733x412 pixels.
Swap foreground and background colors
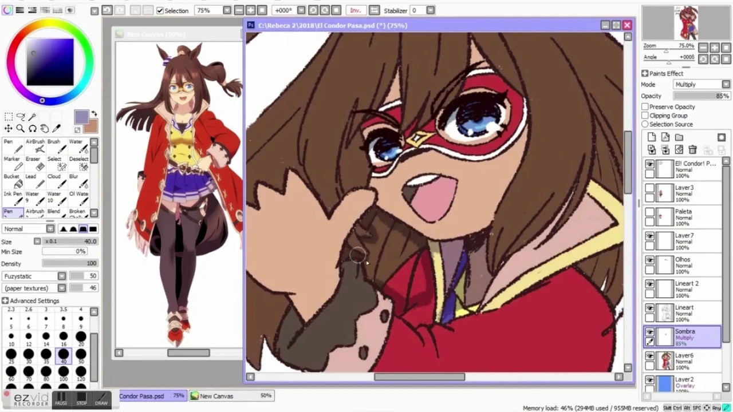point(94,114)
